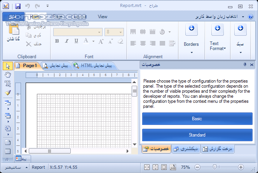
Task: Toggle underline formatting
Action: (76, 41)
